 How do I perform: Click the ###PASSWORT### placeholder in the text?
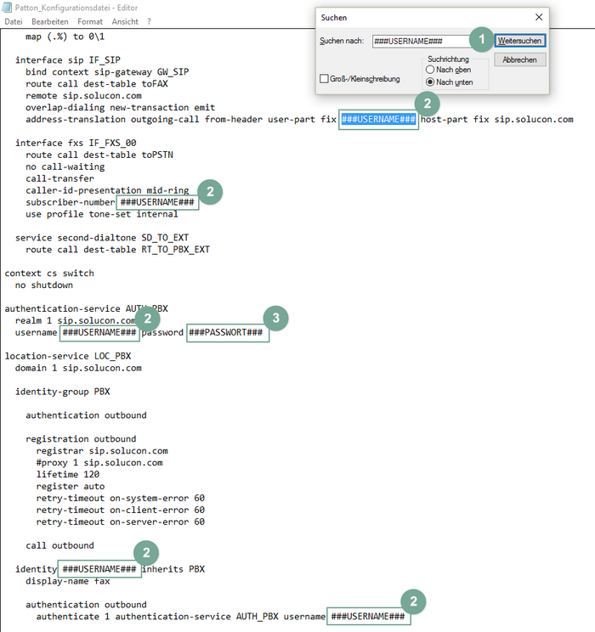click(x=227, y=332)
